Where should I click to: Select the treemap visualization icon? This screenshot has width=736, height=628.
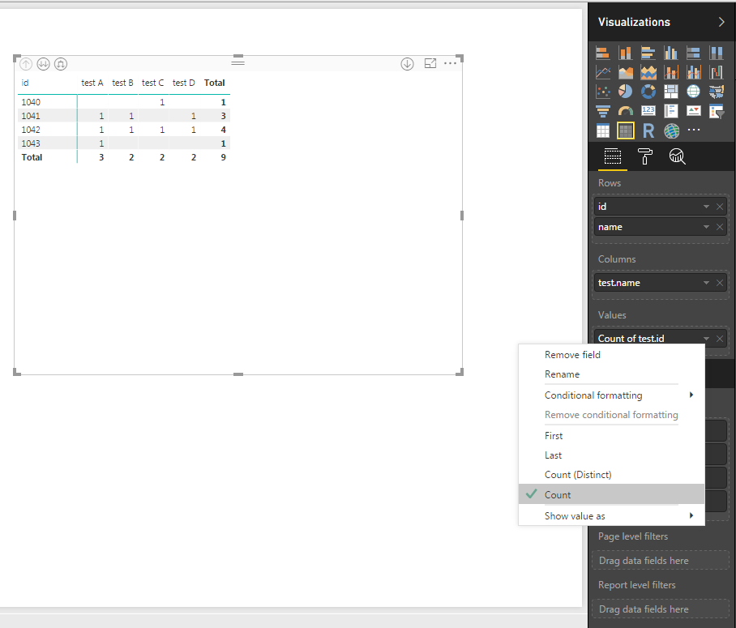point(671,92)
